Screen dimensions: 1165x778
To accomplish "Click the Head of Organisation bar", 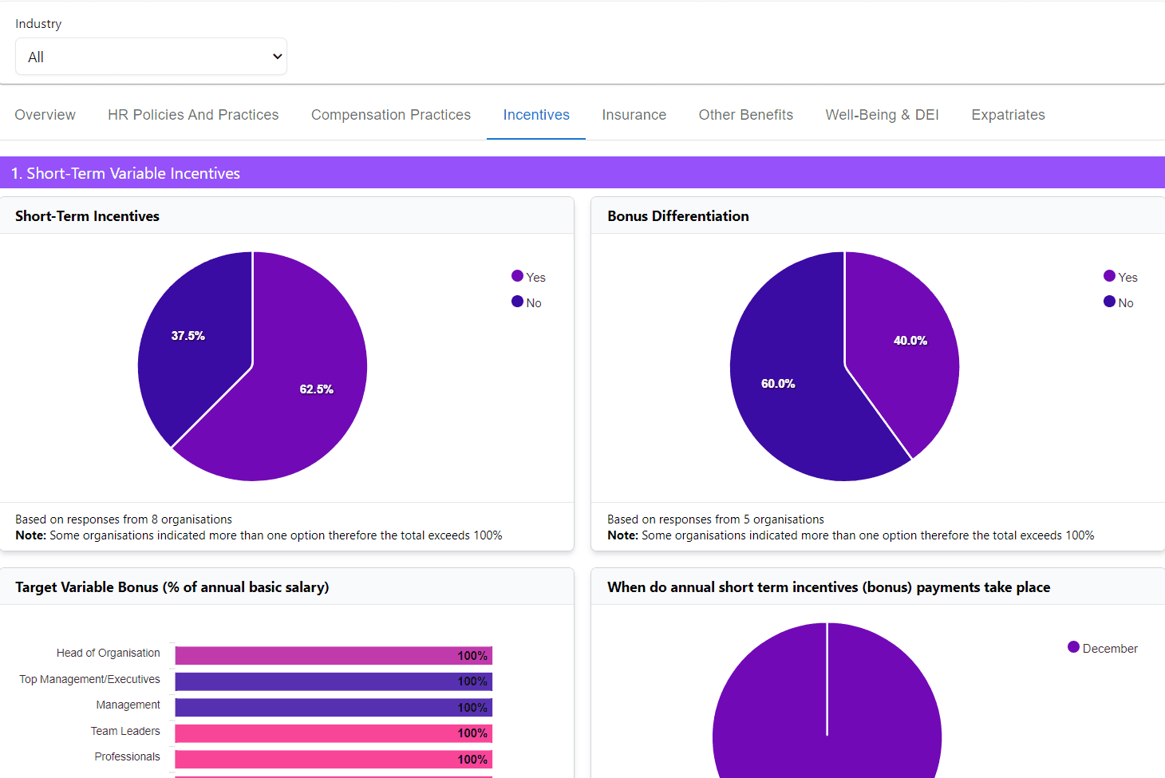I will click(x=334, y=655).
